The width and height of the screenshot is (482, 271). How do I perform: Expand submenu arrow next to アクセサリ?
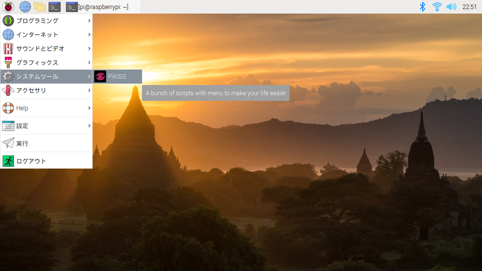tap(89, 90)
